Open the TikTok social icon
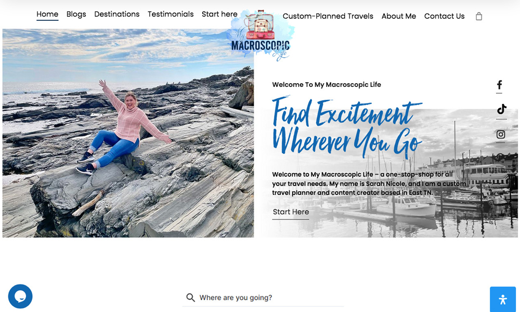 point(501,109)
